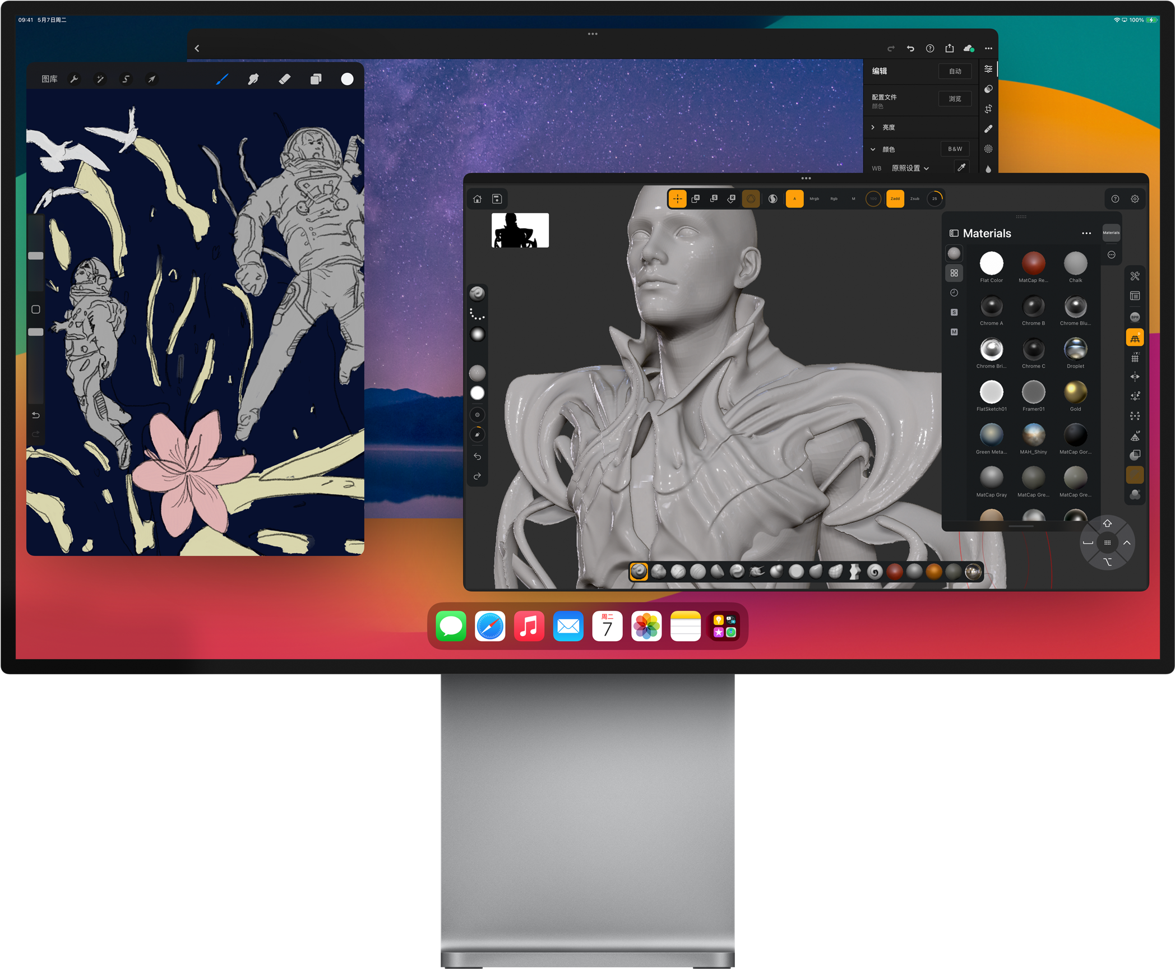Select the Procreate smudge tool
This screenshot has width=1175, height=969.
coord(253,79)
